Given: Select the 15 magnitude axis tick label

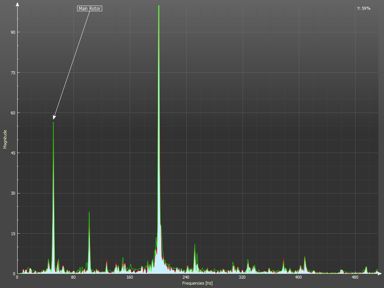Looking at the screenshot, I should point(12,234).
